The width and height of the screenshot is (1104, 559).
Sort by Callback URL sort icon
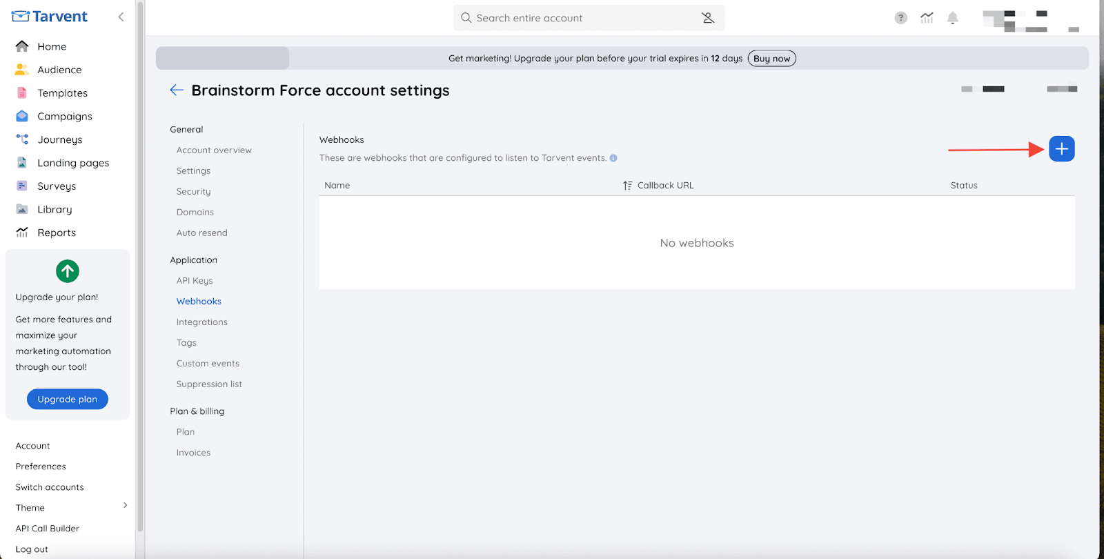[x=627, y=186]
